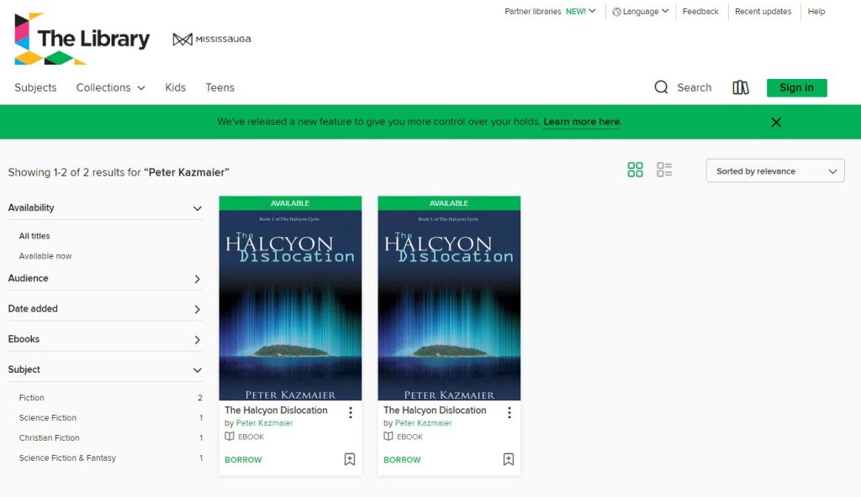Bookmark the first Halcyon Dislocation title
The height and width of the screenshot is (497, 861).
350,459
